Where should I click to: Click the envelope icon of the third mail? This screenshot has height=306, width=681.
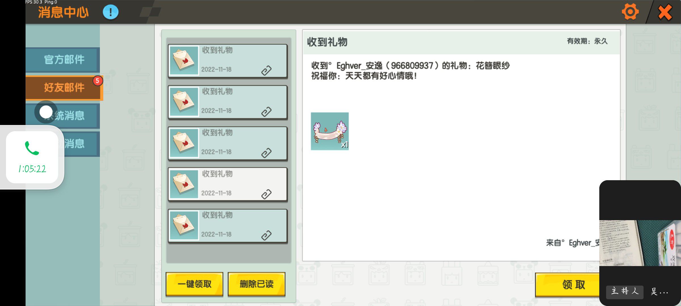point(184,143)
